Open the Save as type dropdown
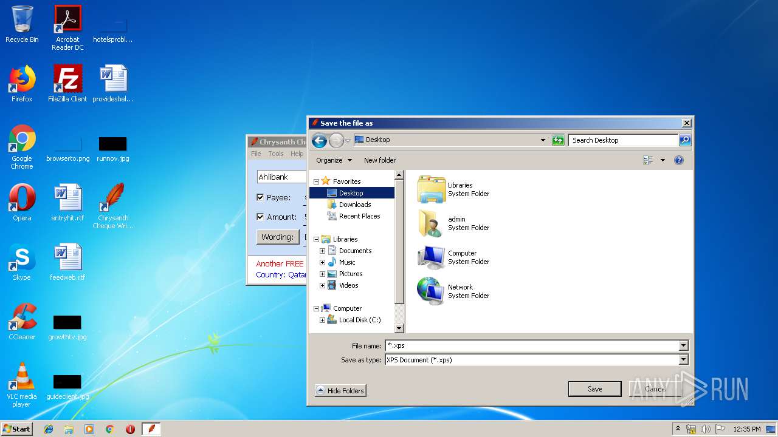The width and height of the screenshot is (778, 437). coord(683,360)
